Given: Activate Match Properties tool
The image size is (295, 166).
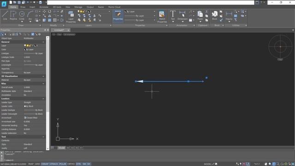Looking at the screenshot, I should tap(162, 17).
